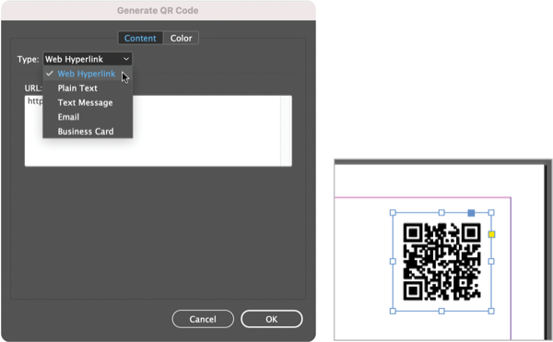Click the URL field's vertical scrollbar

pyautogui.click(x=286, y=131)
